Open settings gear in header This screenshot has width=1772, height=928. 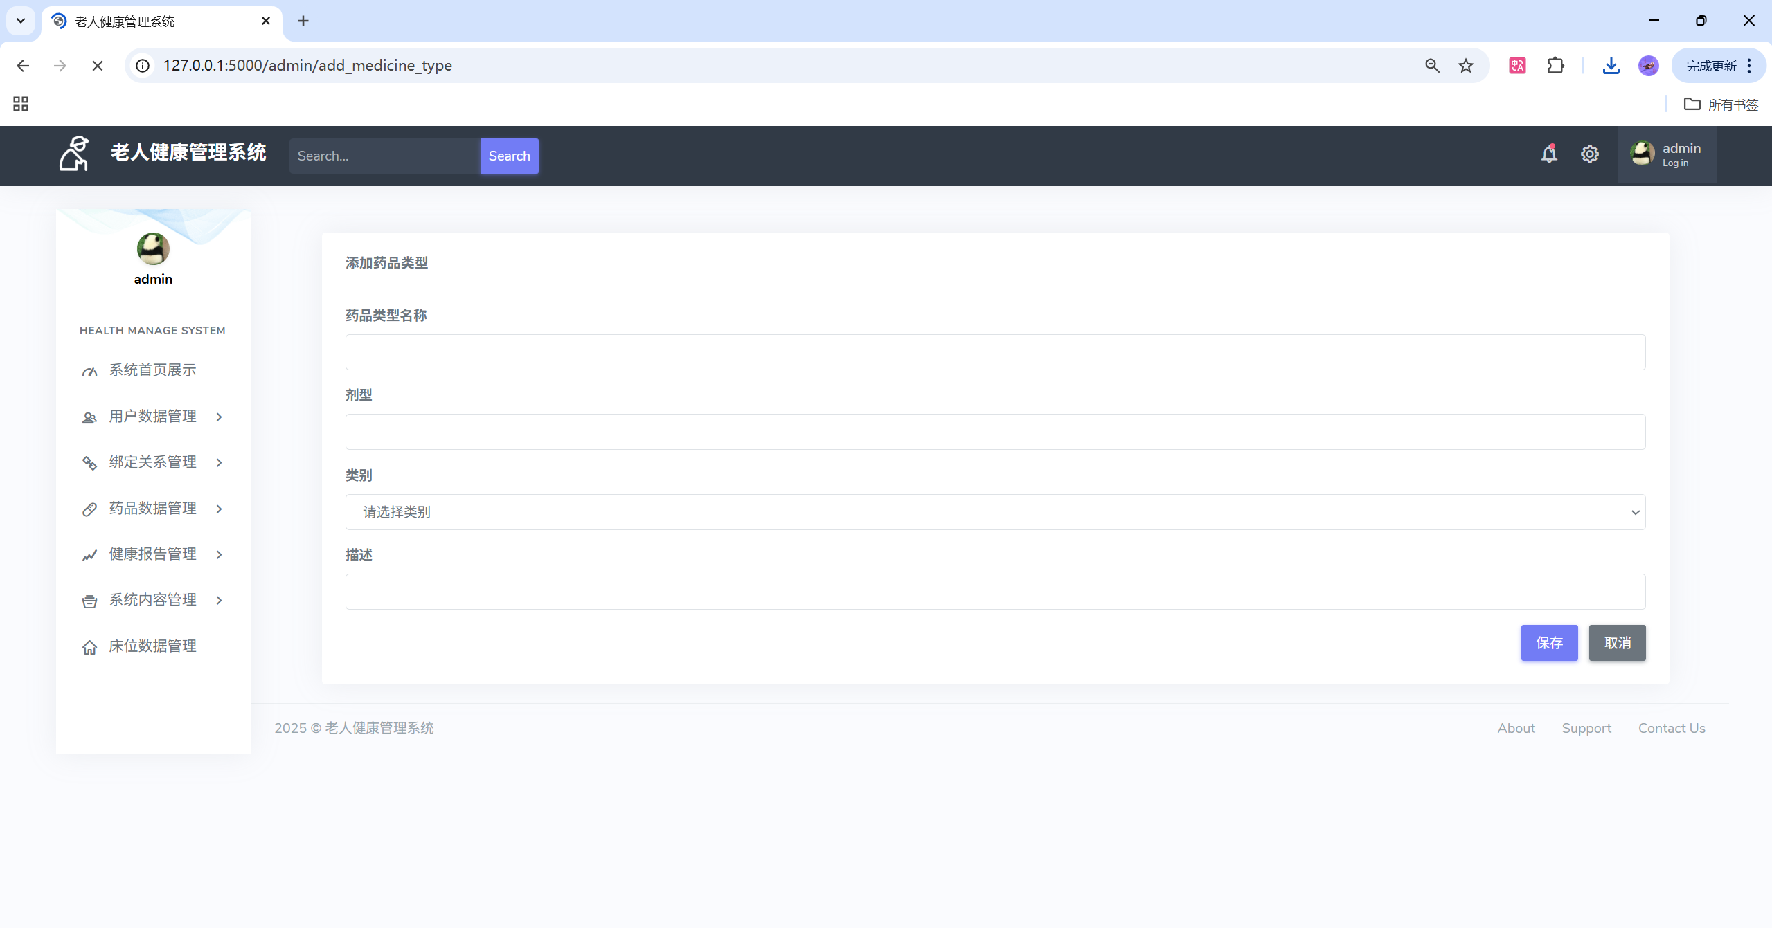click(1589, 154)
